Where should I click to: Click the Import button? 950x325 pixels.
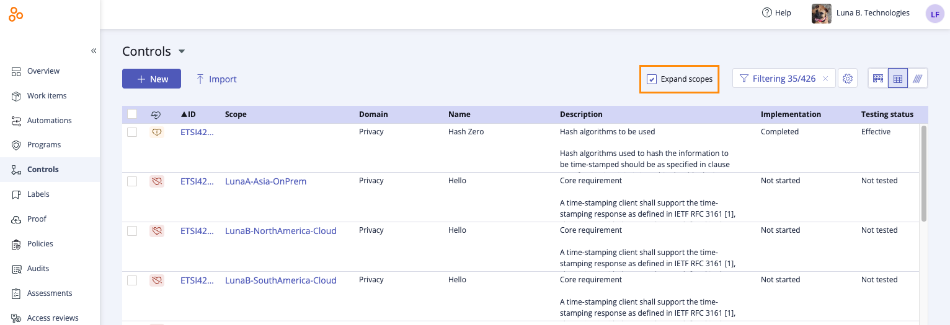pos(216,79)
